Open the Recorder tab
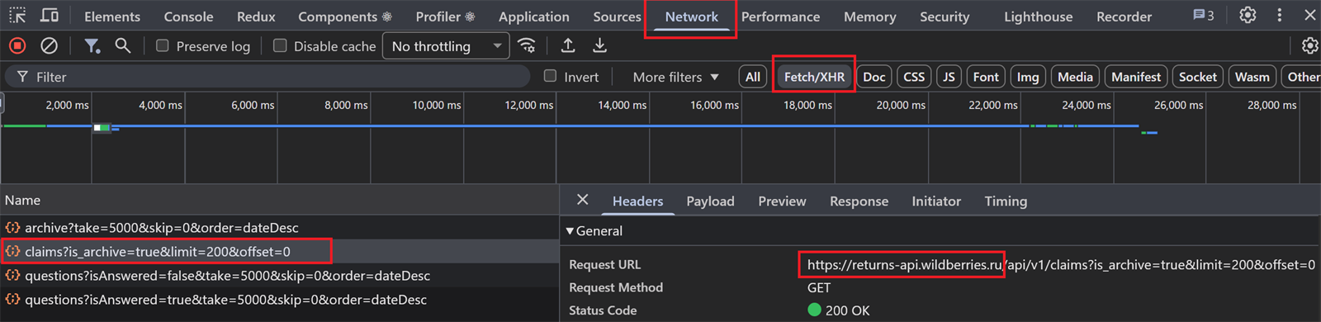 coord(1124,17)
